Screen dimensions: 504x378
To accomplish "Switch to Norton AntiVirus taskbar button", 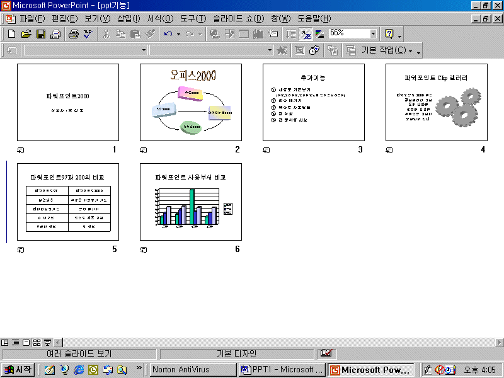I will (x=193, y=370).
